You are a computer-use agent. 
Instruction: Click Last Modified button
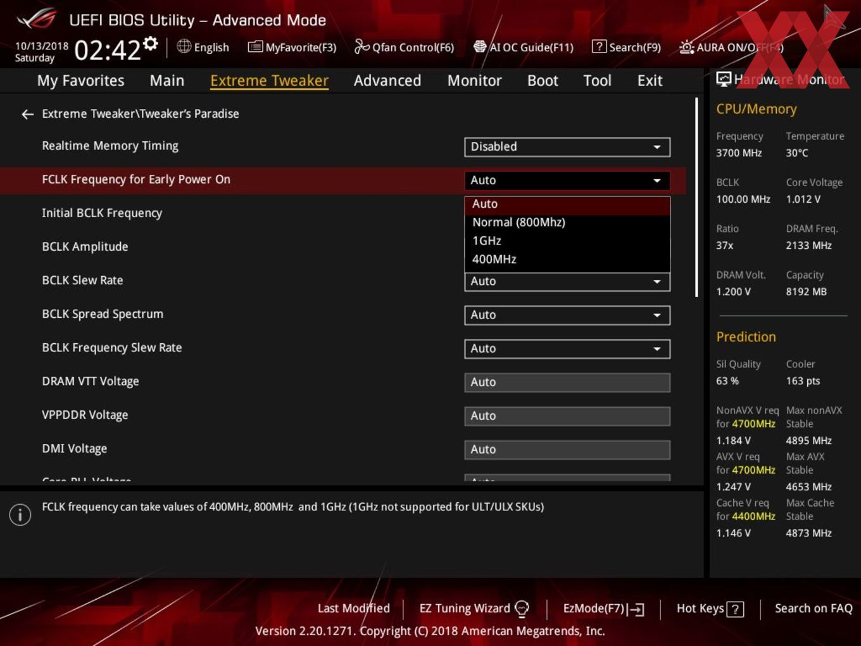coord(353,609)
